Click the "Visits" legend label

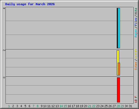point(136,54)
